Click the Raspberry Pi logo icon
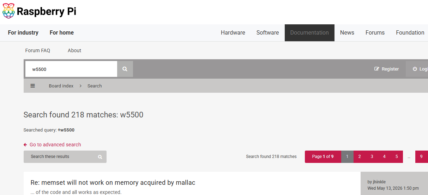 tap(8, 11)
